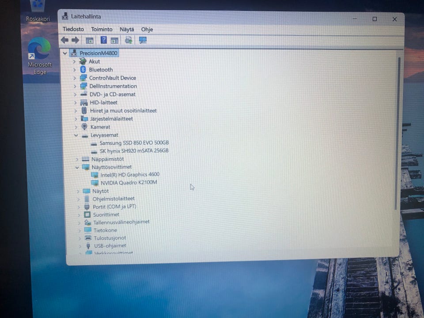
Task: Select the Ohjelmistolaitteet label
Action: coord(114,199)
